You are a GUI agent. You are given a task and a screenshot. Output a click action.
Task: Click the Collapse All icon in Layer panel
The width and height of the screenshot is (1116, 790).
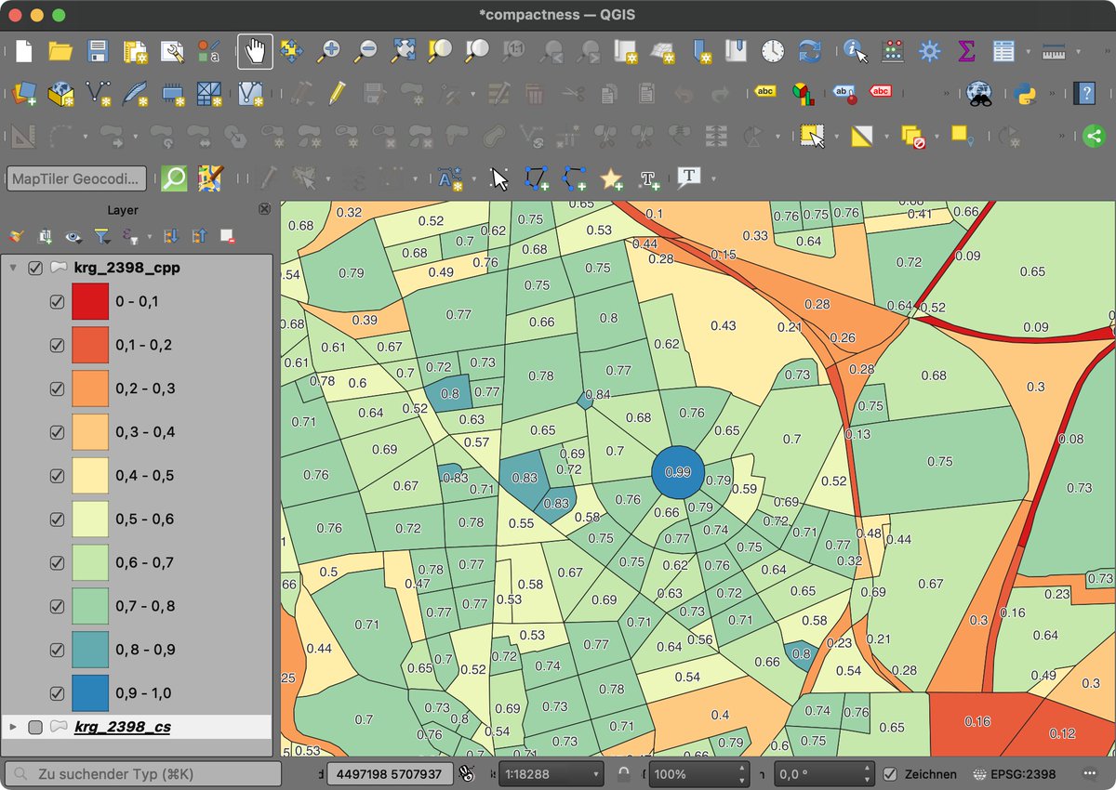198,236
